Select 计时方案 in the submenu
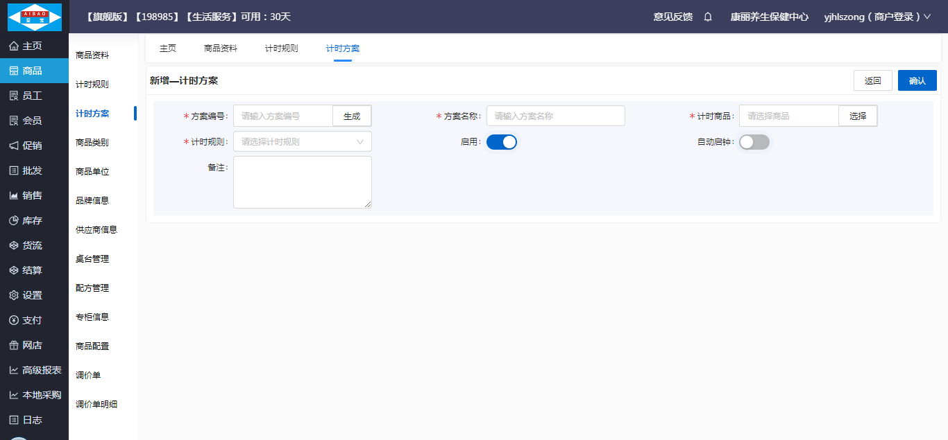Screen dimensions: 948x440 [92, 114]
